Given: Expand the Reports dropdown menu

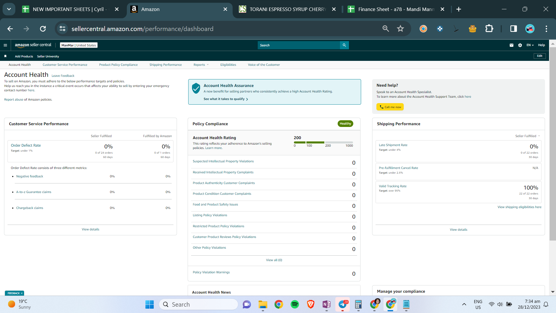Looking at the screenshot, I should click(x=201, y=65).
